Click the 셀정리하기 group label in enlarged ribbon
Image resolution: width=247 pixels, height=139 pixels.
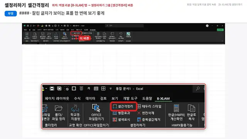pos(138,125)
